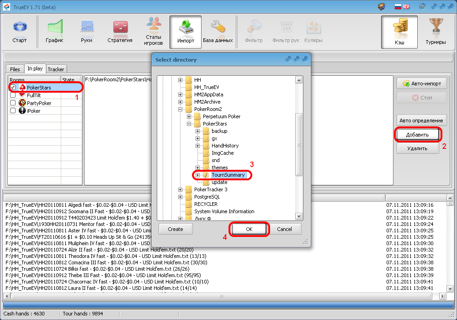Viewport: 457px width, 320px height.
Task: Uncheck the PokerStars room checkbox
Action: point(13,87)
